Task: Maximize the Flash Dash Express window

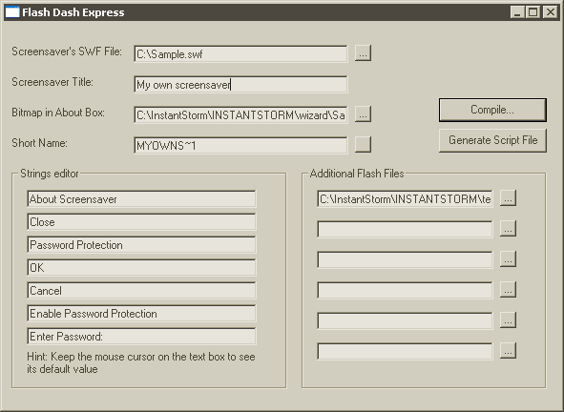Action: click(x=533, y=12)
